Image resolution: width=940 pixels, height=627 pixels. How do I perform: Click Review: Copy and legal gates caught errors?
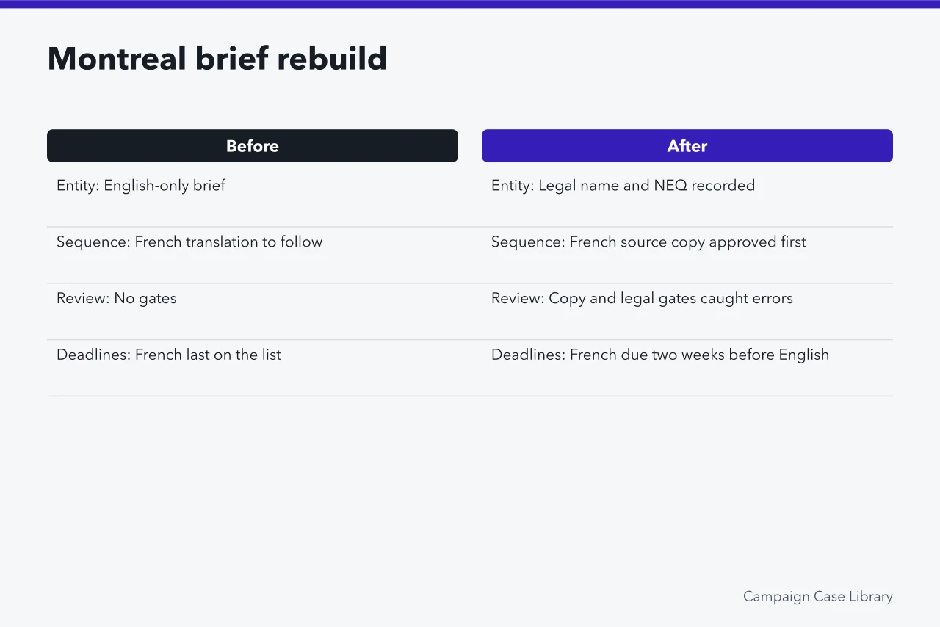coord(687,312)
